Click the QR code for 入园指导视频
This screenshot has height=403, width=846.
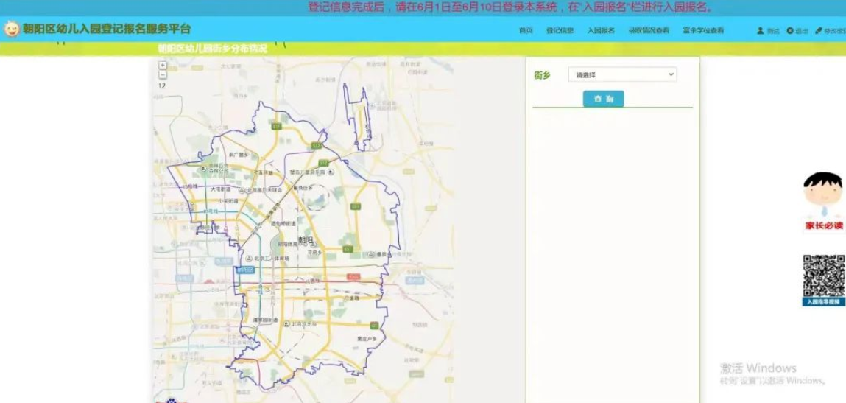pos(823,276)
